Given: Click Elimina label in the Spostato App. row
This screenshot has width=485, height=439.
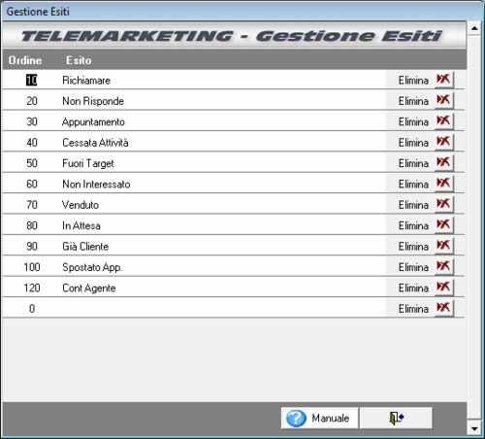Looking at the screenshot, I should (413, 267).
